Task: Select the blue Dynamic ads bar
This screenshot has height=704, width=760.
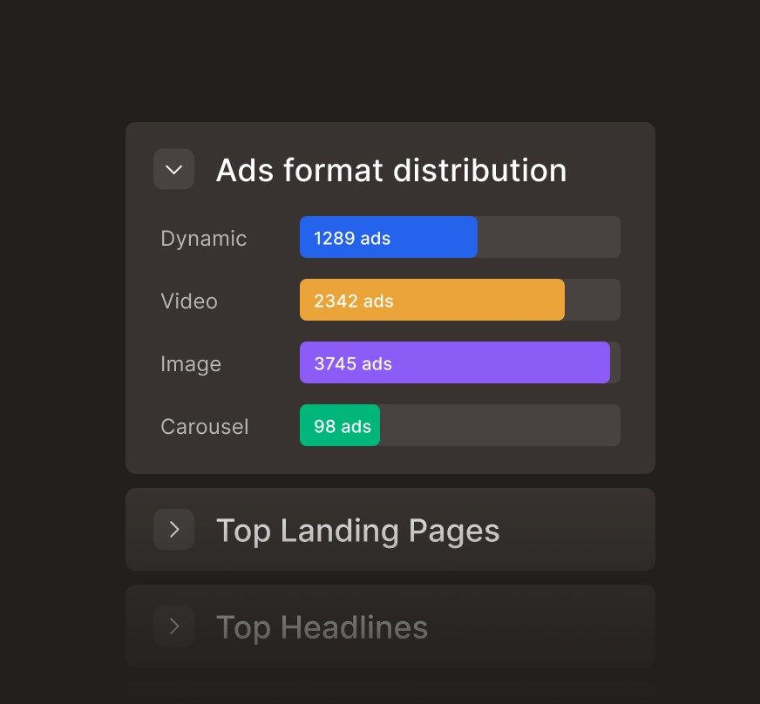Action: [388, 237]
